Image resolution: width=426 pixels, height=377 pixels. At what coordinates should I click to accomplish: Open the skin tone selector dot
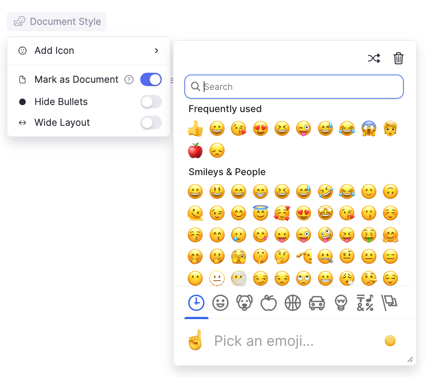click(x=390, y=341)
